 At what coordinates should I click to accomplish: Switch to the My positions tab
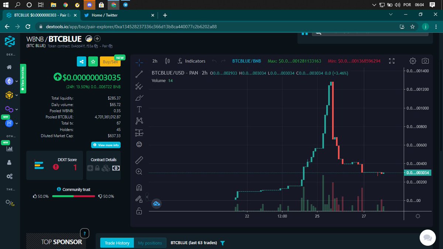[150, 243]
